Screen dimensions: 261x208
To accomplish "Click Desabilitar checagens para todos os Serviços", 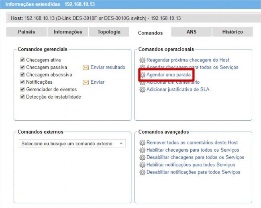I will (195, 157).
